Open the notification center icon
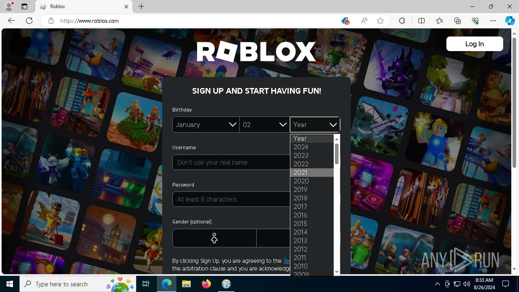519x292 pixels. 506,284
